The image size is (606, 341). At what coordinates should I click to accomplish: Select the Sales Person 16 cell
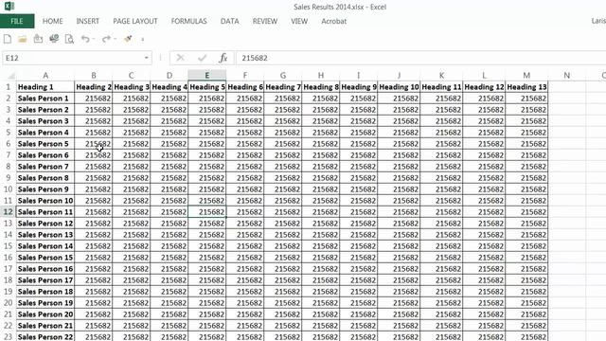pyautogui.click(x=45, y=269)
